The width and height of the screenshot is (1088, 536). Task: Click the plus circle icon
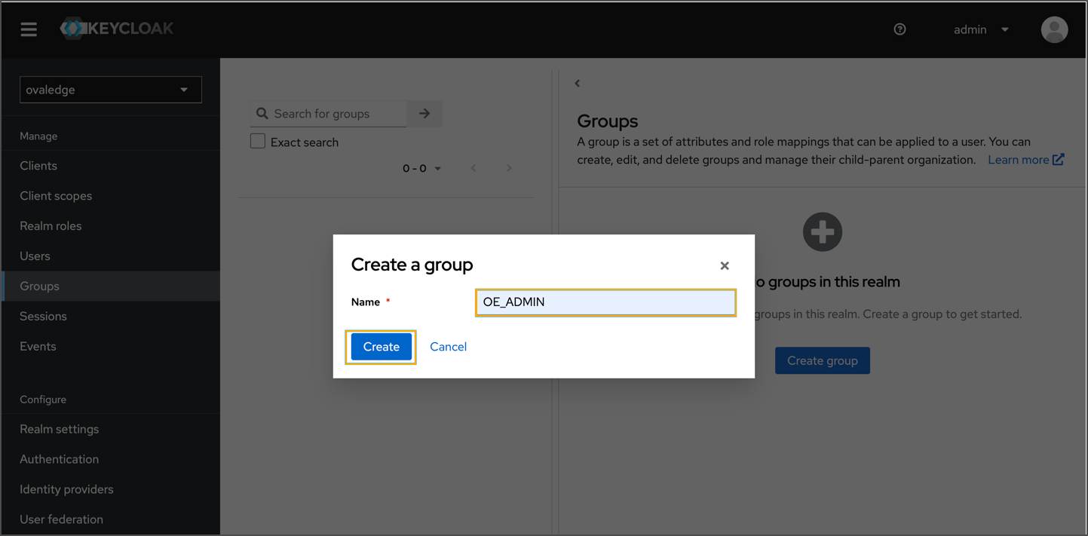822,232
